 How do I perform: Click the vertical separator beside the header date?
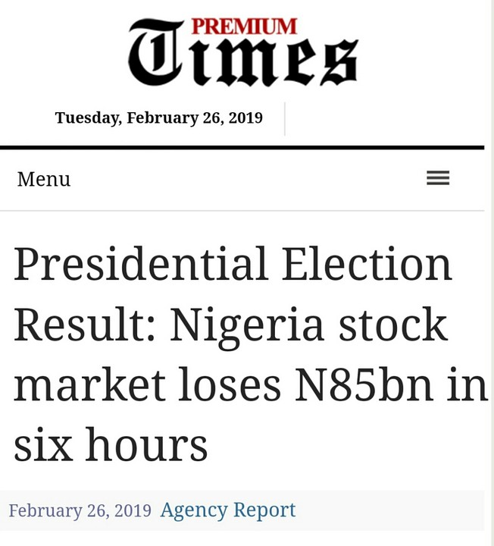(285, 118)
